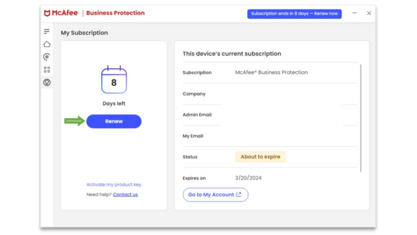Click the 'Contact us' help link
Viewport: 417px width, 235px height.
(x=125, y=195)
